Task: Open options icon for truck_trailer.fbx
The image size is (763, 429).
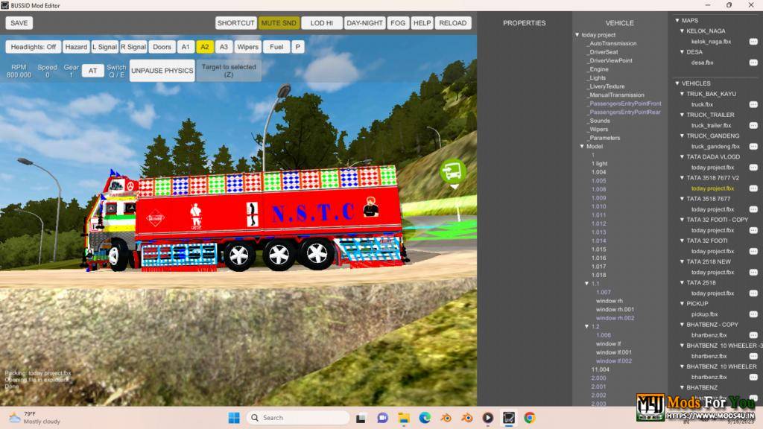Action: tap(753, 125)
